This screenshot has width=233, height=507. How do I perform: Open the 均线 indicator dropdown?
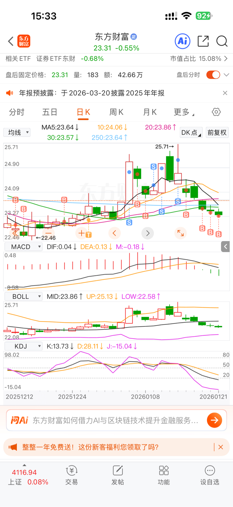tap(17, 132)
